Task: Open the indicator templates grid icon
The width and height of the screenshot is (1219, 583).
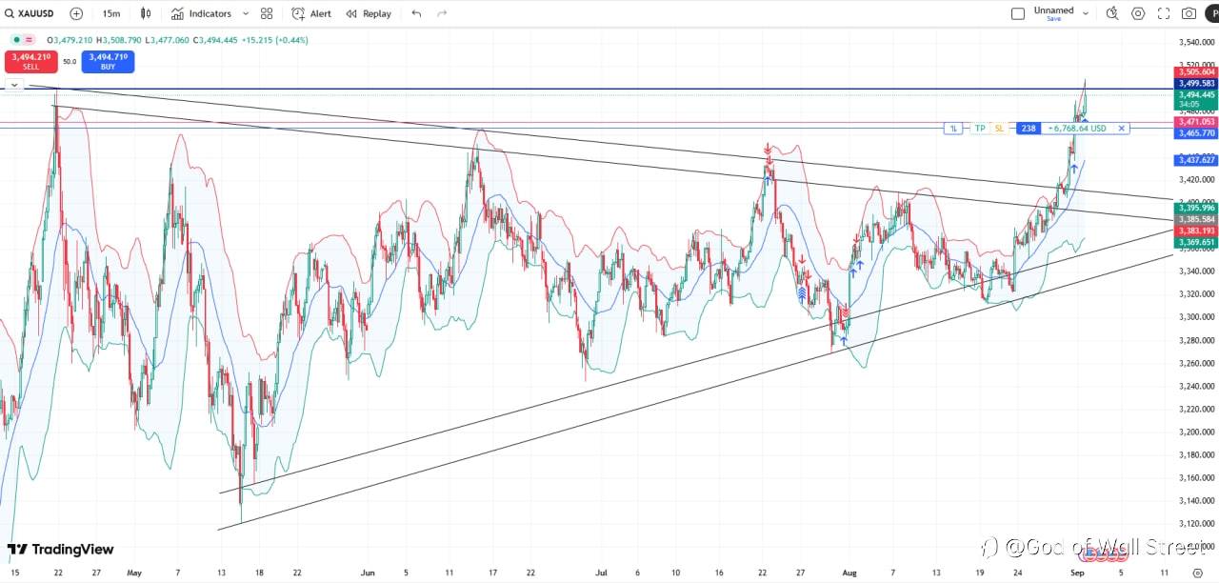Action: pos(267,13)
